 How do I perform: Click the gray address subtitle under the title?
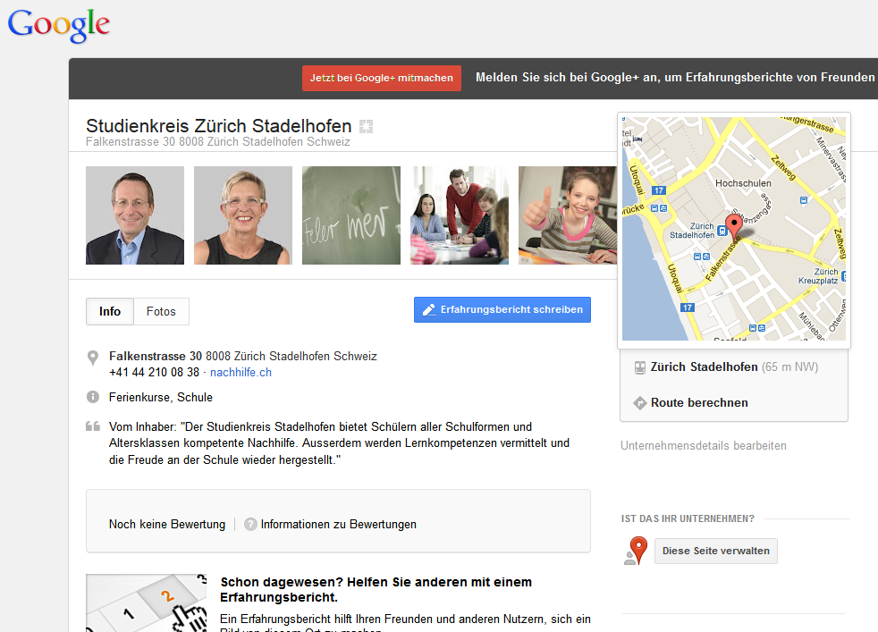(218, 141)
